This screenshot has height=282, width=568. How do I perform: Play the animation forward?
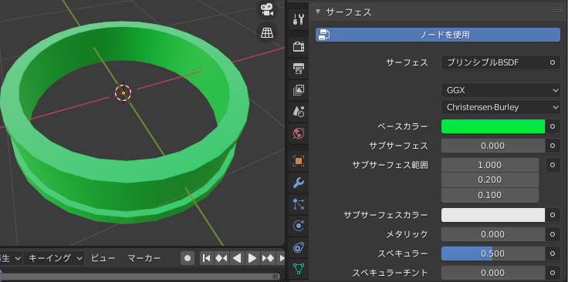pos(252,258)
